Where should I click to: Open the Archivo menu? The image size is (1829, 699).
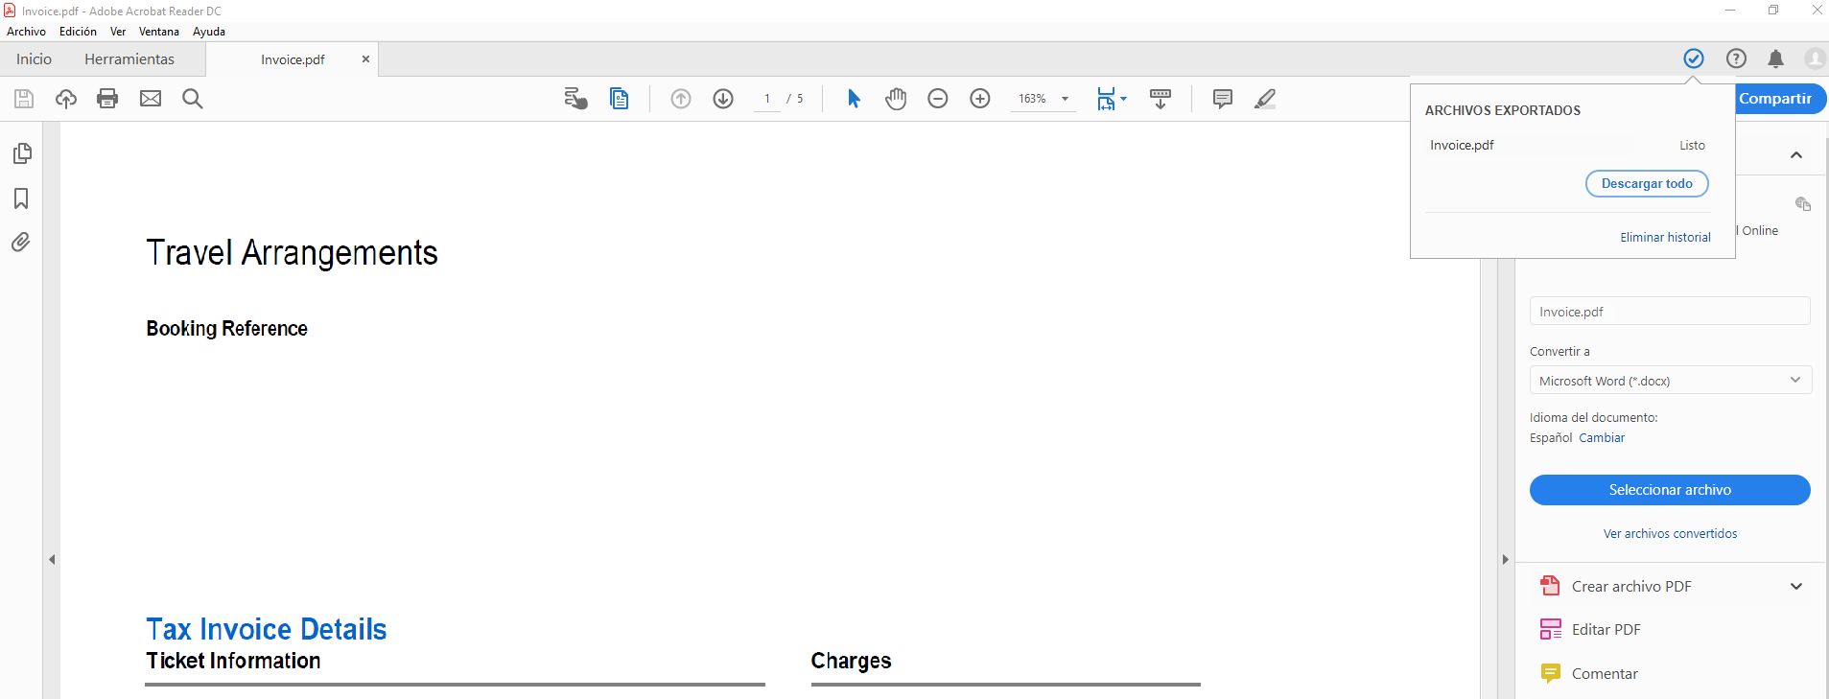pyautogui.click(x=26, y=32)
